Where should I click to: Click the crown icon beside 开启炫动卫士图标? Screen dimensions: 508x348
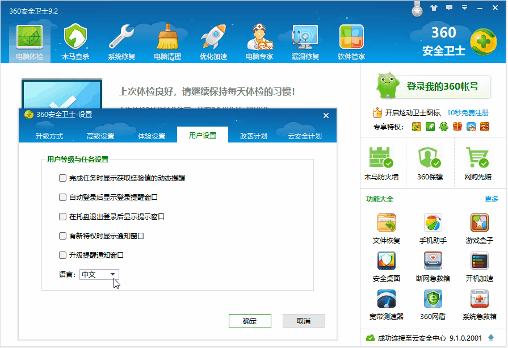[x=377, y=112]
